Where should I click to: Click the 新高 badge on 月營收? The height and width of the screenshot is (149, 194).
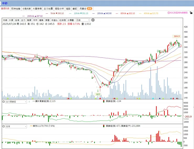[x=89, y=9]
